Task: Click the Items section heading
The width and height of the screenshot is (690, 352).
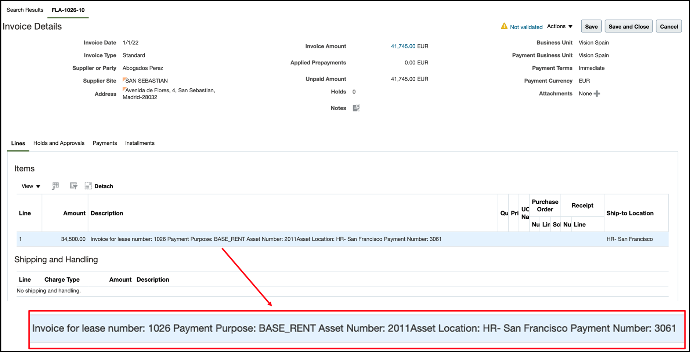Action: pos(24,168)
